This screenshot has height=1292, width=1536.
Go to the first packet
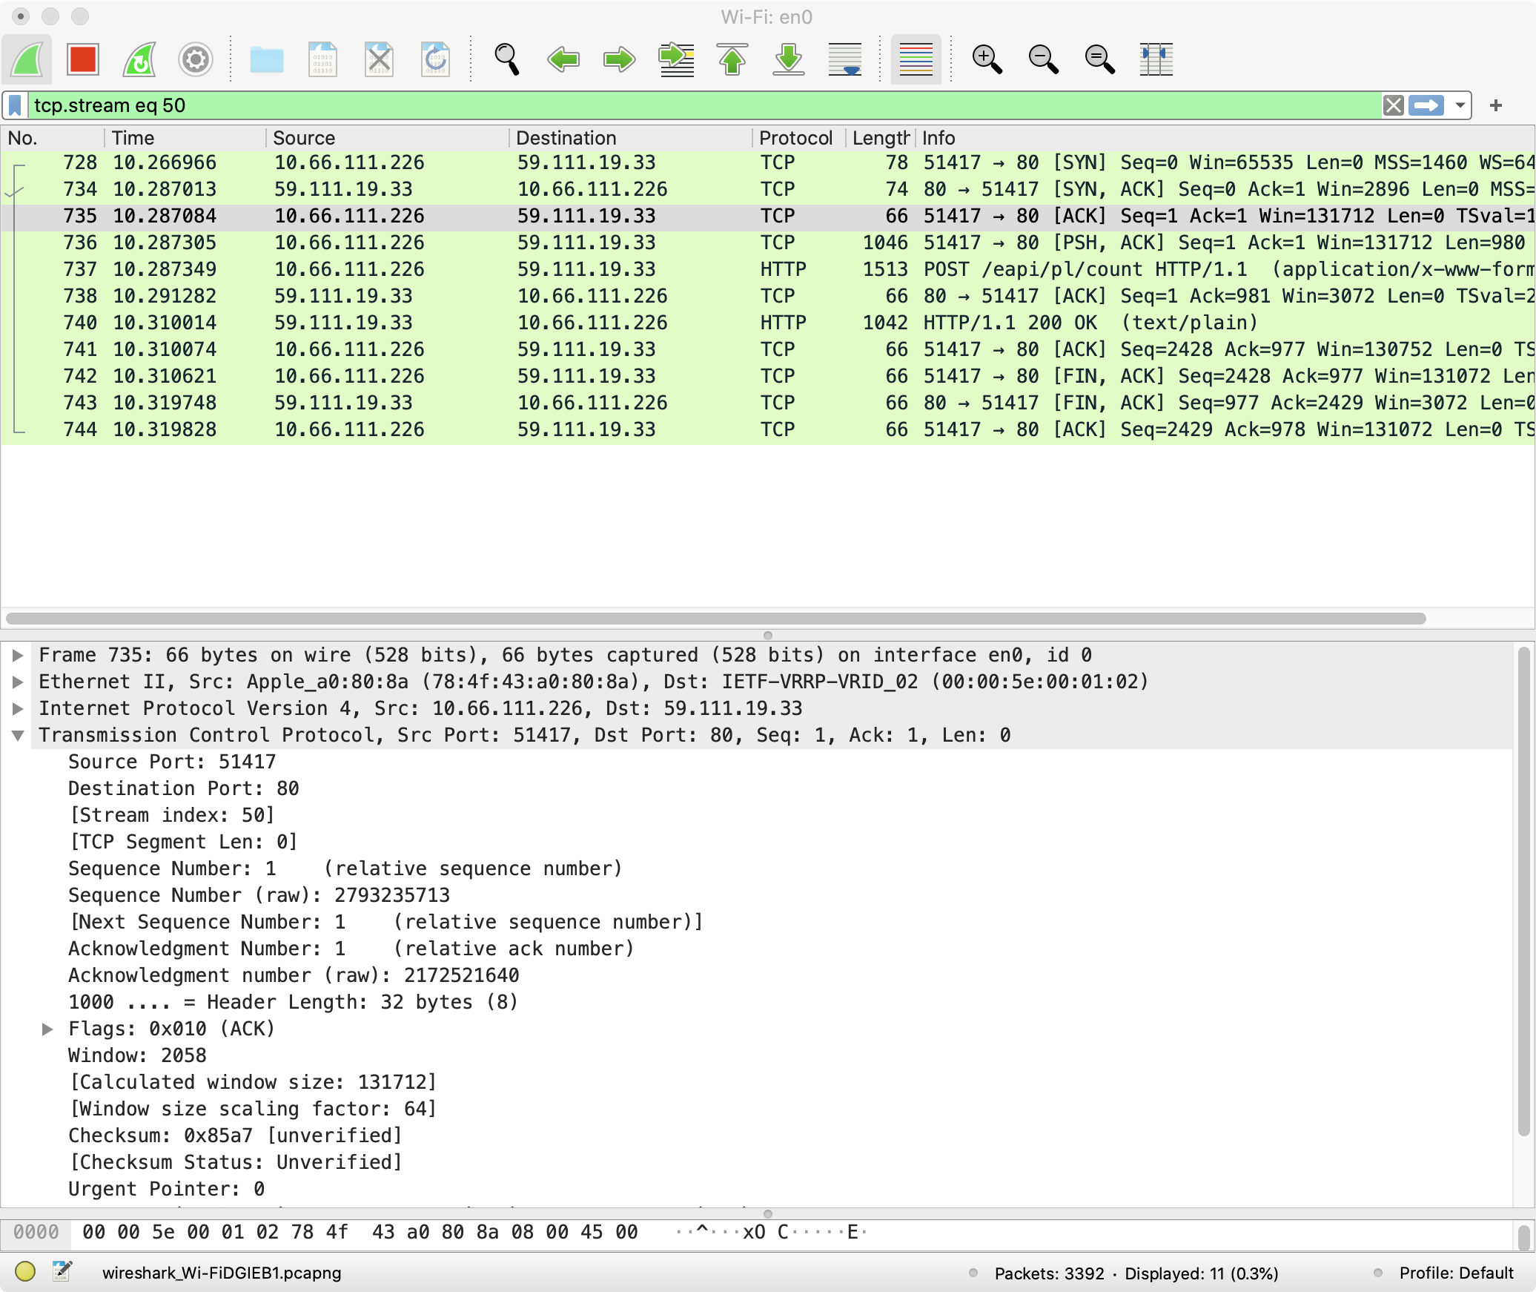tap(732, 59)
